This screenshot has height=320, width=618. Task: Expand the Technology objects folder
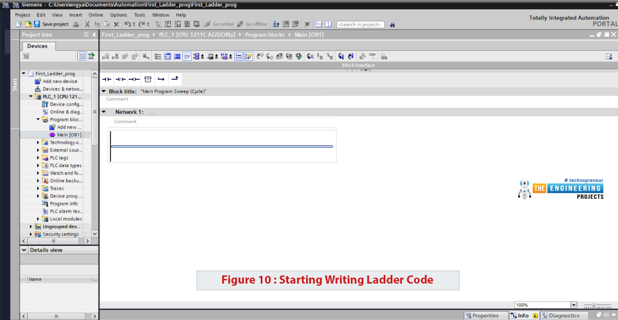pos(38,142)
